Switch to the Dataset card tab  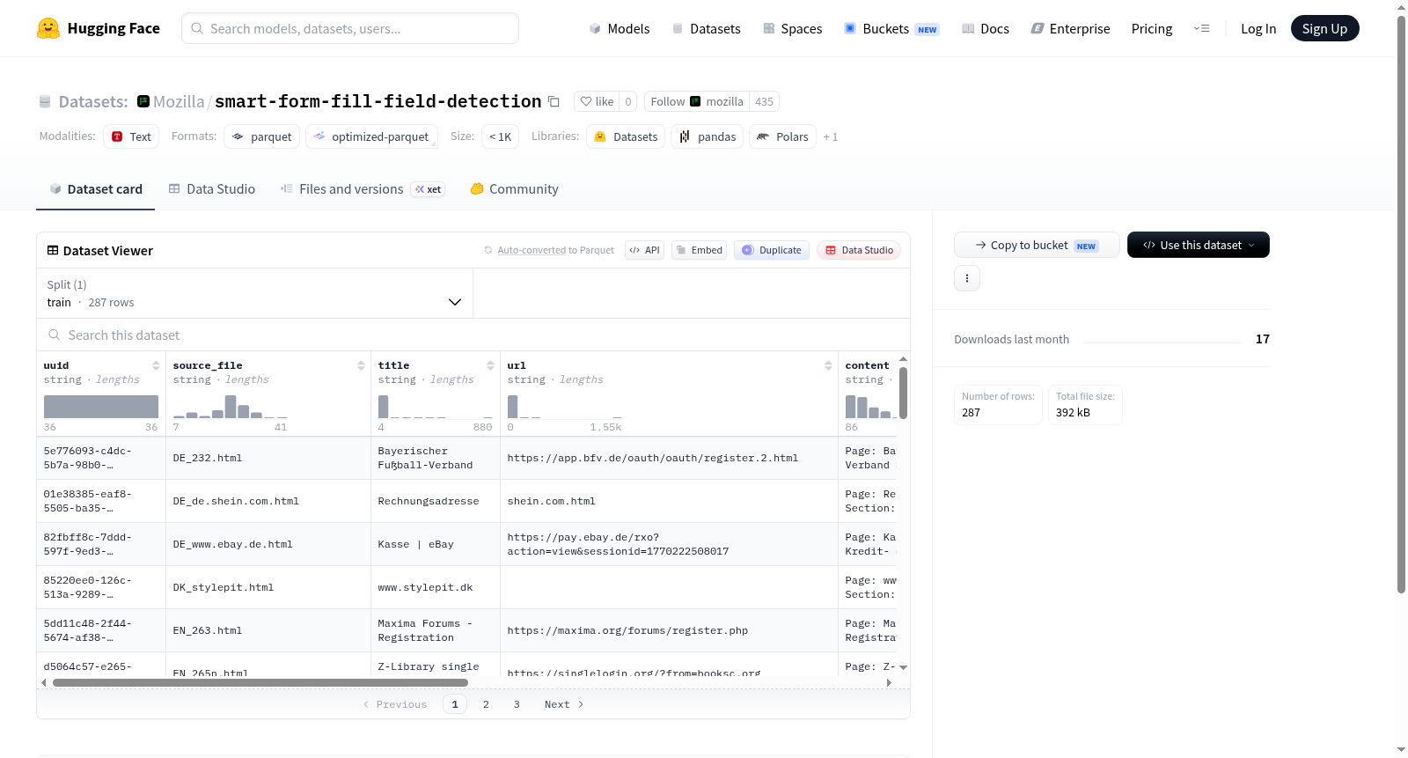coord(95,189)
